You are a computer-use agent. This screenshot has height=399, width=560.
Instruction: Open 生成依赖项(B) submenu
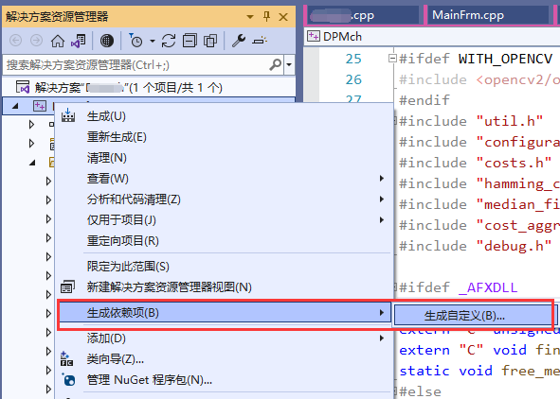click(x=225, y=312)
